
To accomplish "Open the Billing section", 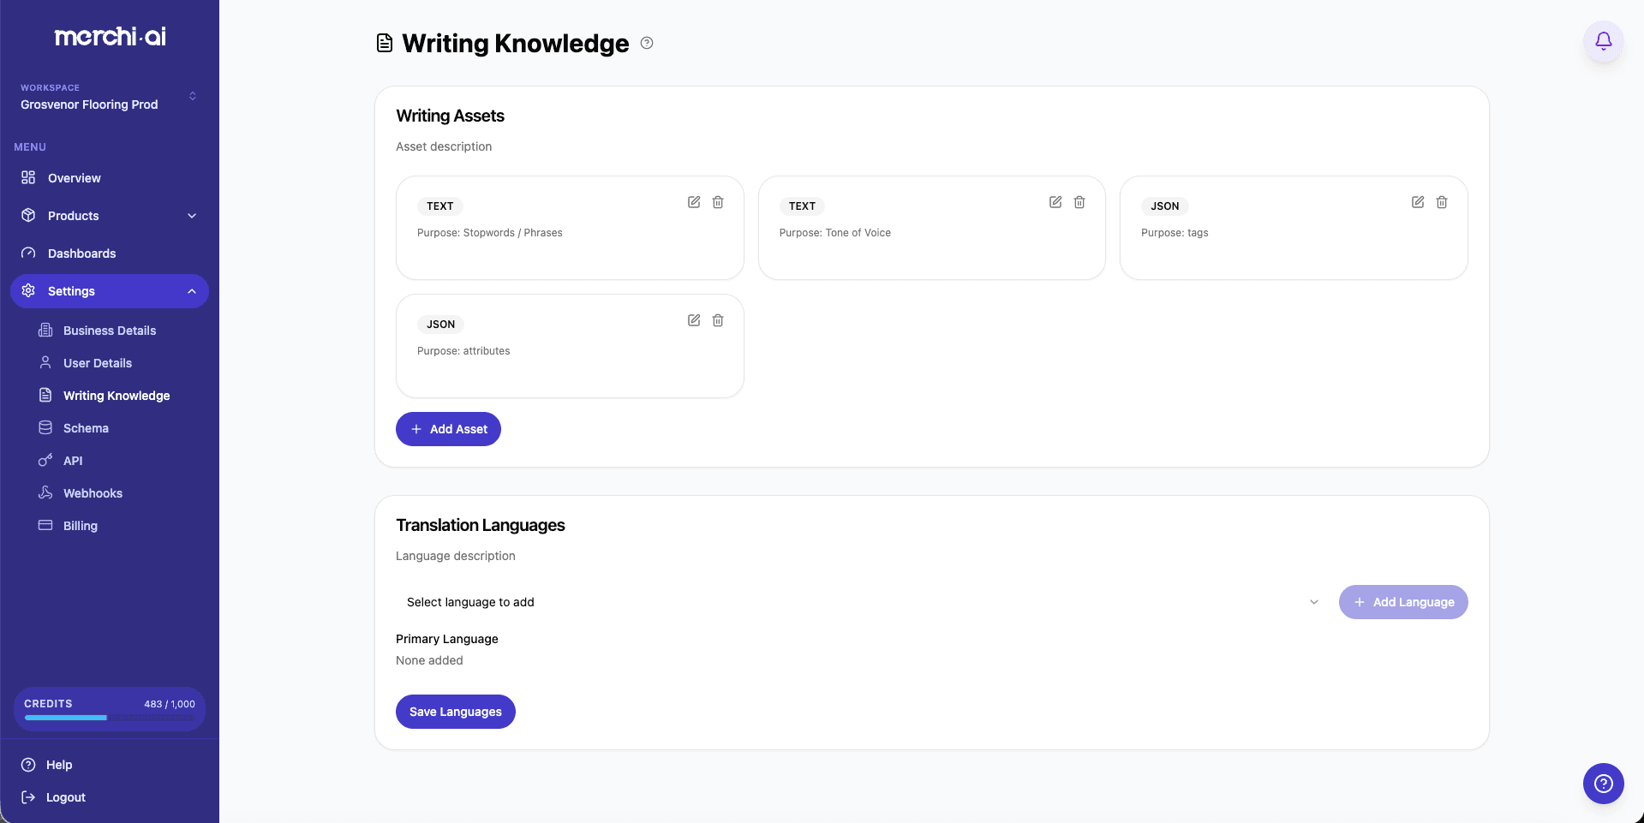I will point(81,525).
